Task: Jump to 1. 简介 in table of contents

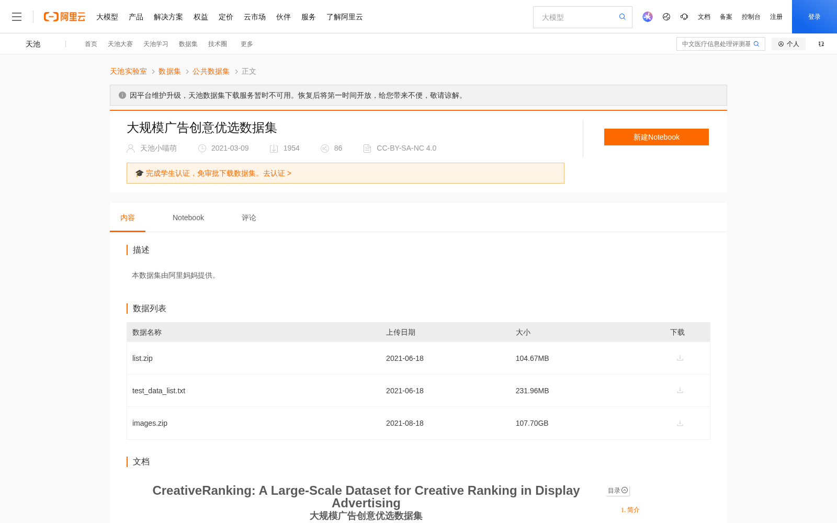Action: (x=630, y=510)
